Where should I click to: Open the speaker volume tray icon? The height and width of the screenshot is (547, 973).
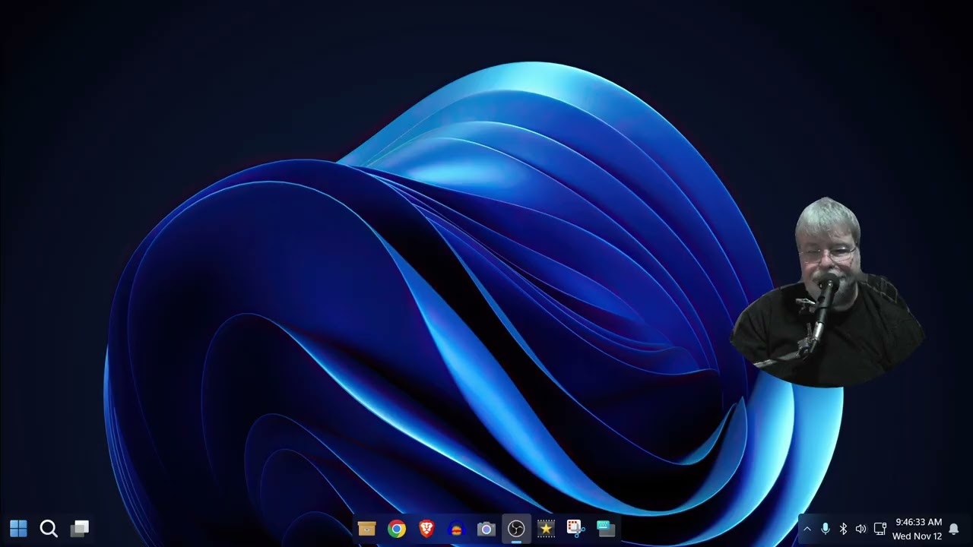[x=861, y=529]
